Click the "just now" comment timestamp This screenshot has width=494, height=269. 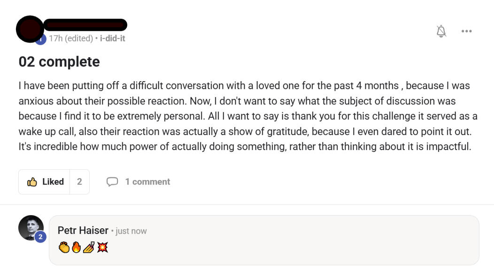point(131,231)
